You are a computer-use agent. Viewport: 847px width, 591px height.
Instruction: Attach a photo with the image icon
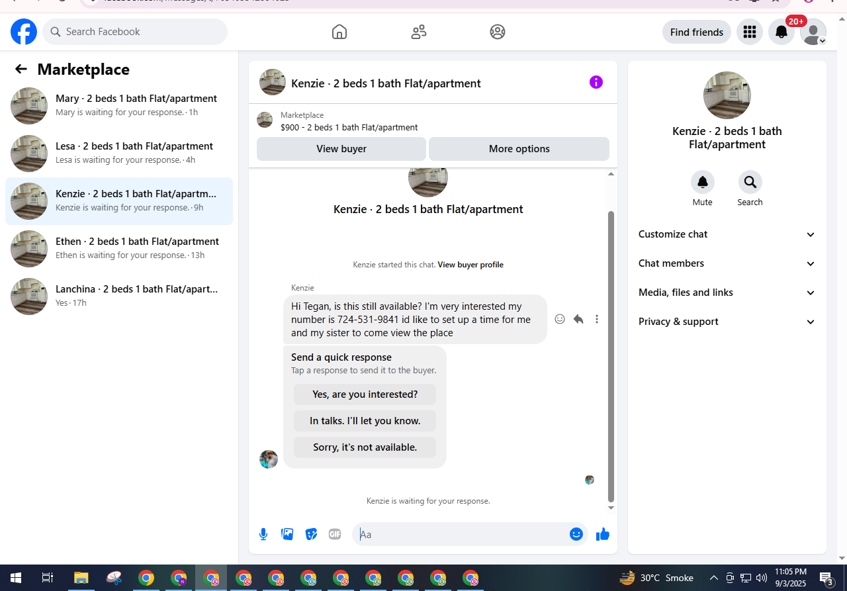[x=287, y=534]
